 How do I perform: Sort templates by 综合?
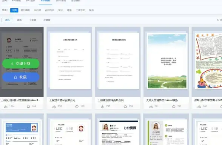[x=8, y=20]
